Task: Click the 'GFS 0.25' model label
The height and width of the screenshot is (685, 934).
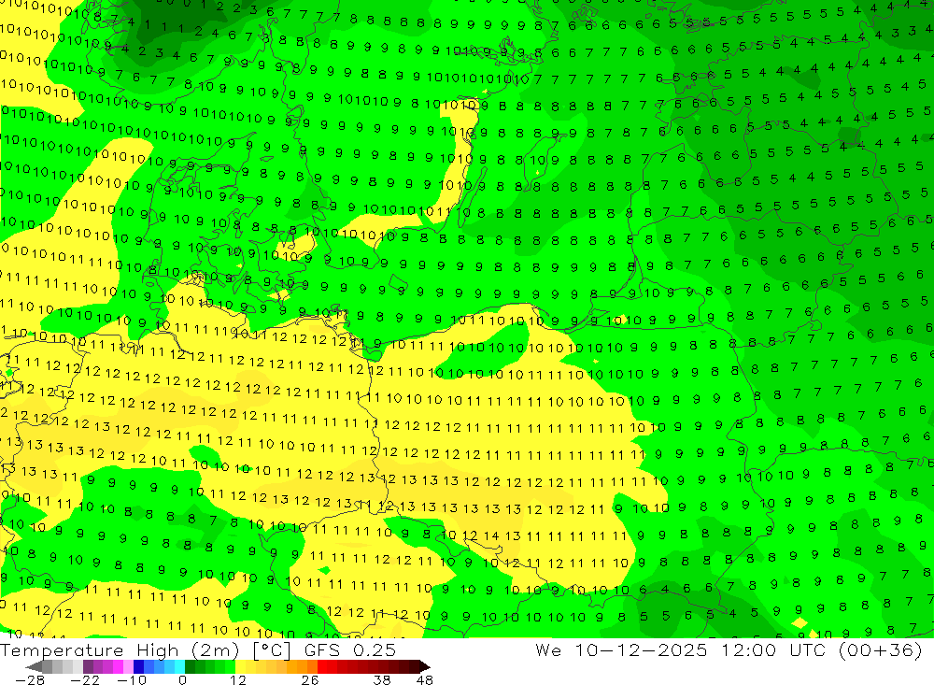Action: [x=349, y=649]
